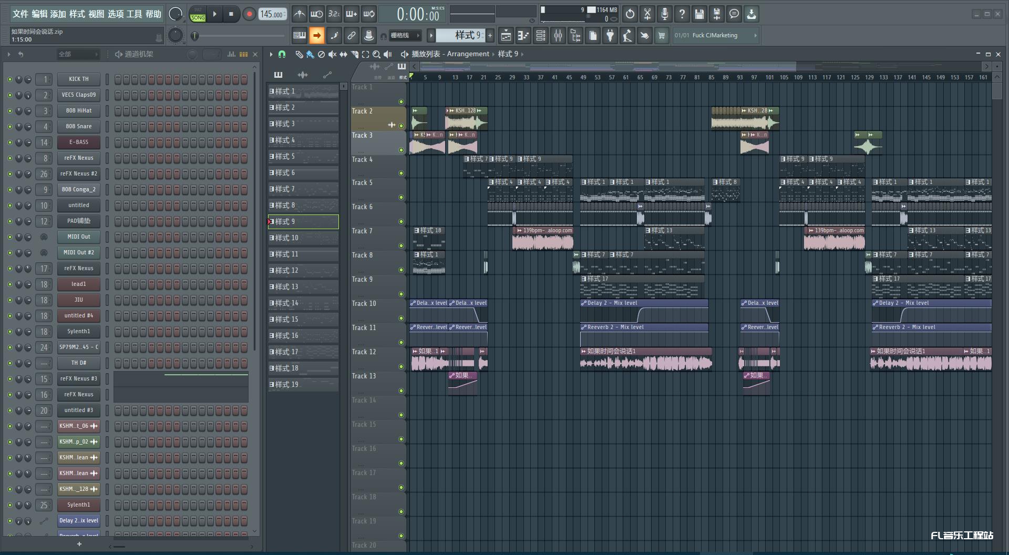Select 样式 13 in the pattern picker

pyautogui.click(x=303, y=287)
